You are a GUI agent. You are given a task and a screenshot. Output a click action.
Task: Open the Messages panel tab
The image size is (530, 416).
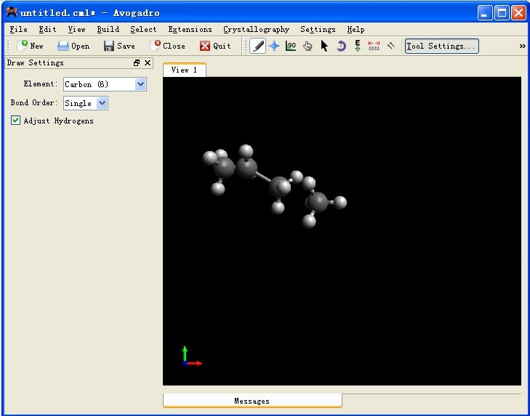coord(252,401)
